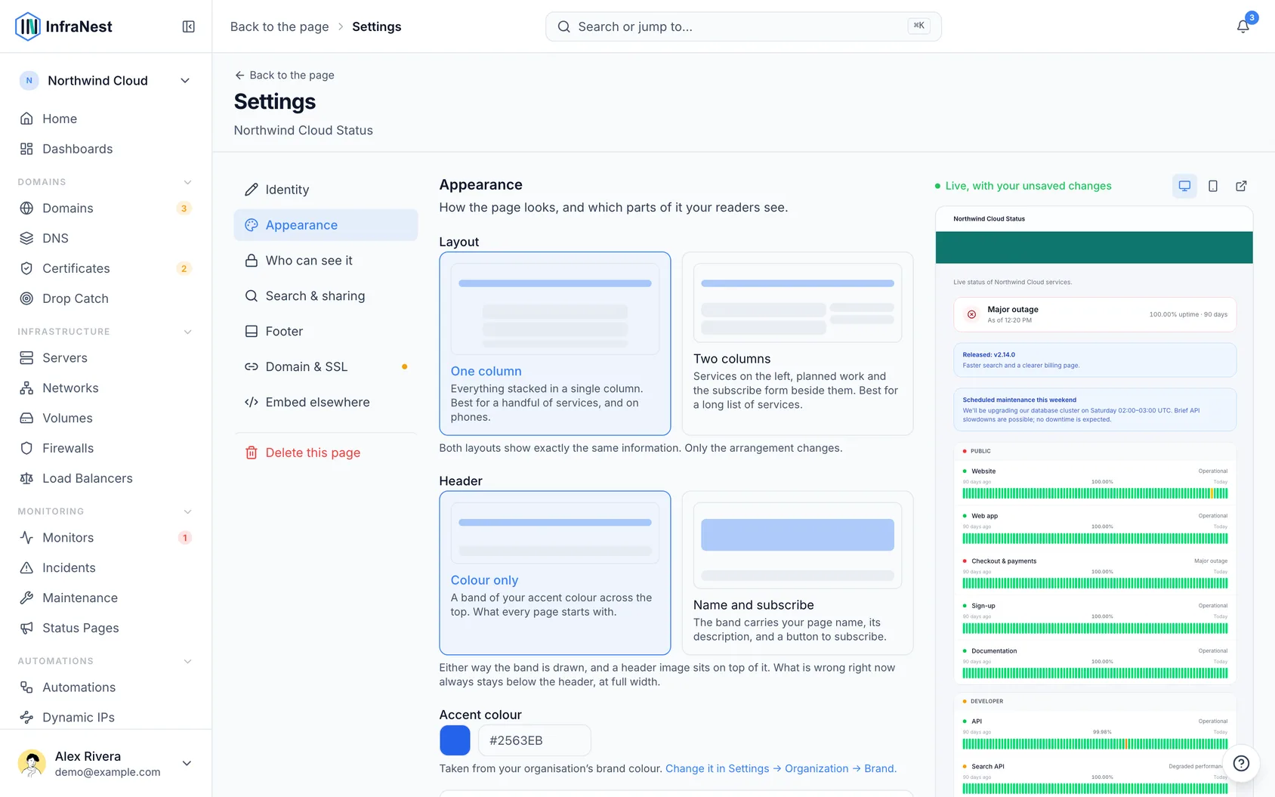Choose the One column layout
The image size is (1275, 797).
[555, 344]
